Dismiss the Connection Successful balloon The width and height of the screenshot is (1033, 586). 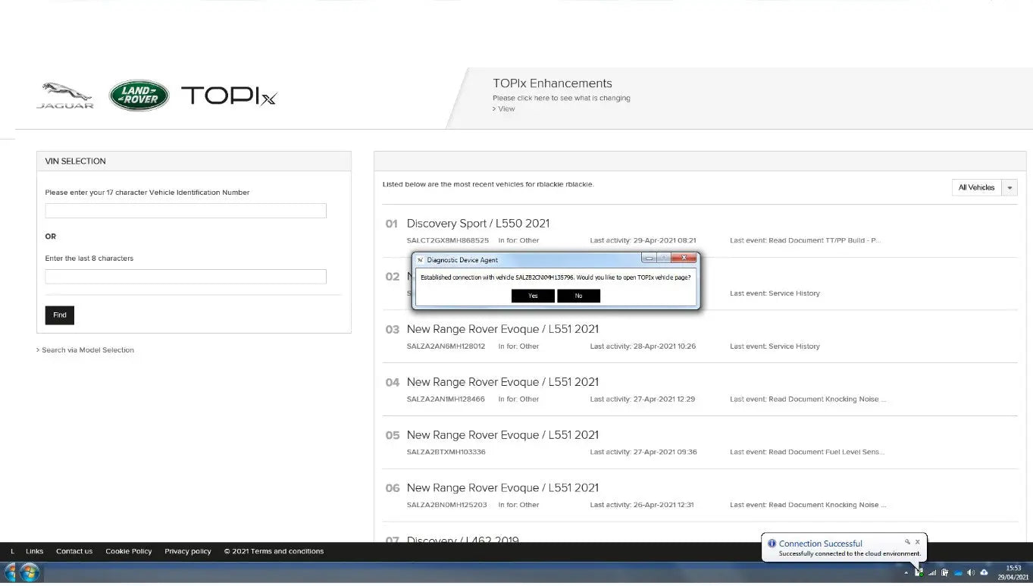pos(917,542)
